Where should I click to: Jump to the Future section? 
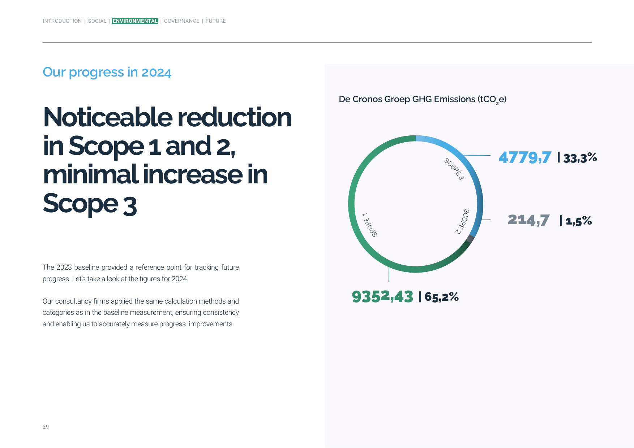(x=216, y=21)
